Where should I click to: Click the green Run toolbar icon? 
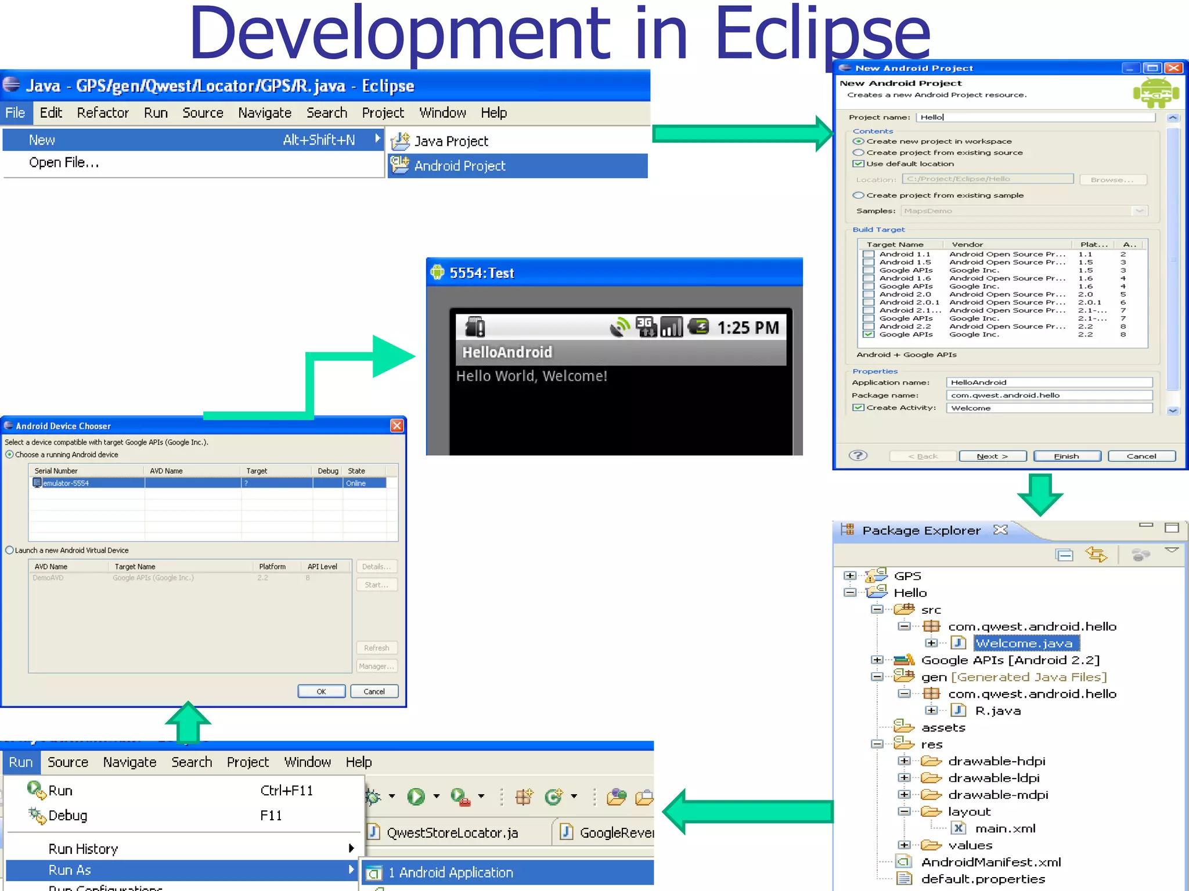point(416,797)
